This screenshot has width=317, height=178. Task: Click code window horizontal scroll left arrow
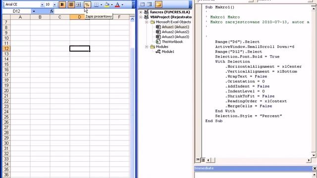pos(208,160)
